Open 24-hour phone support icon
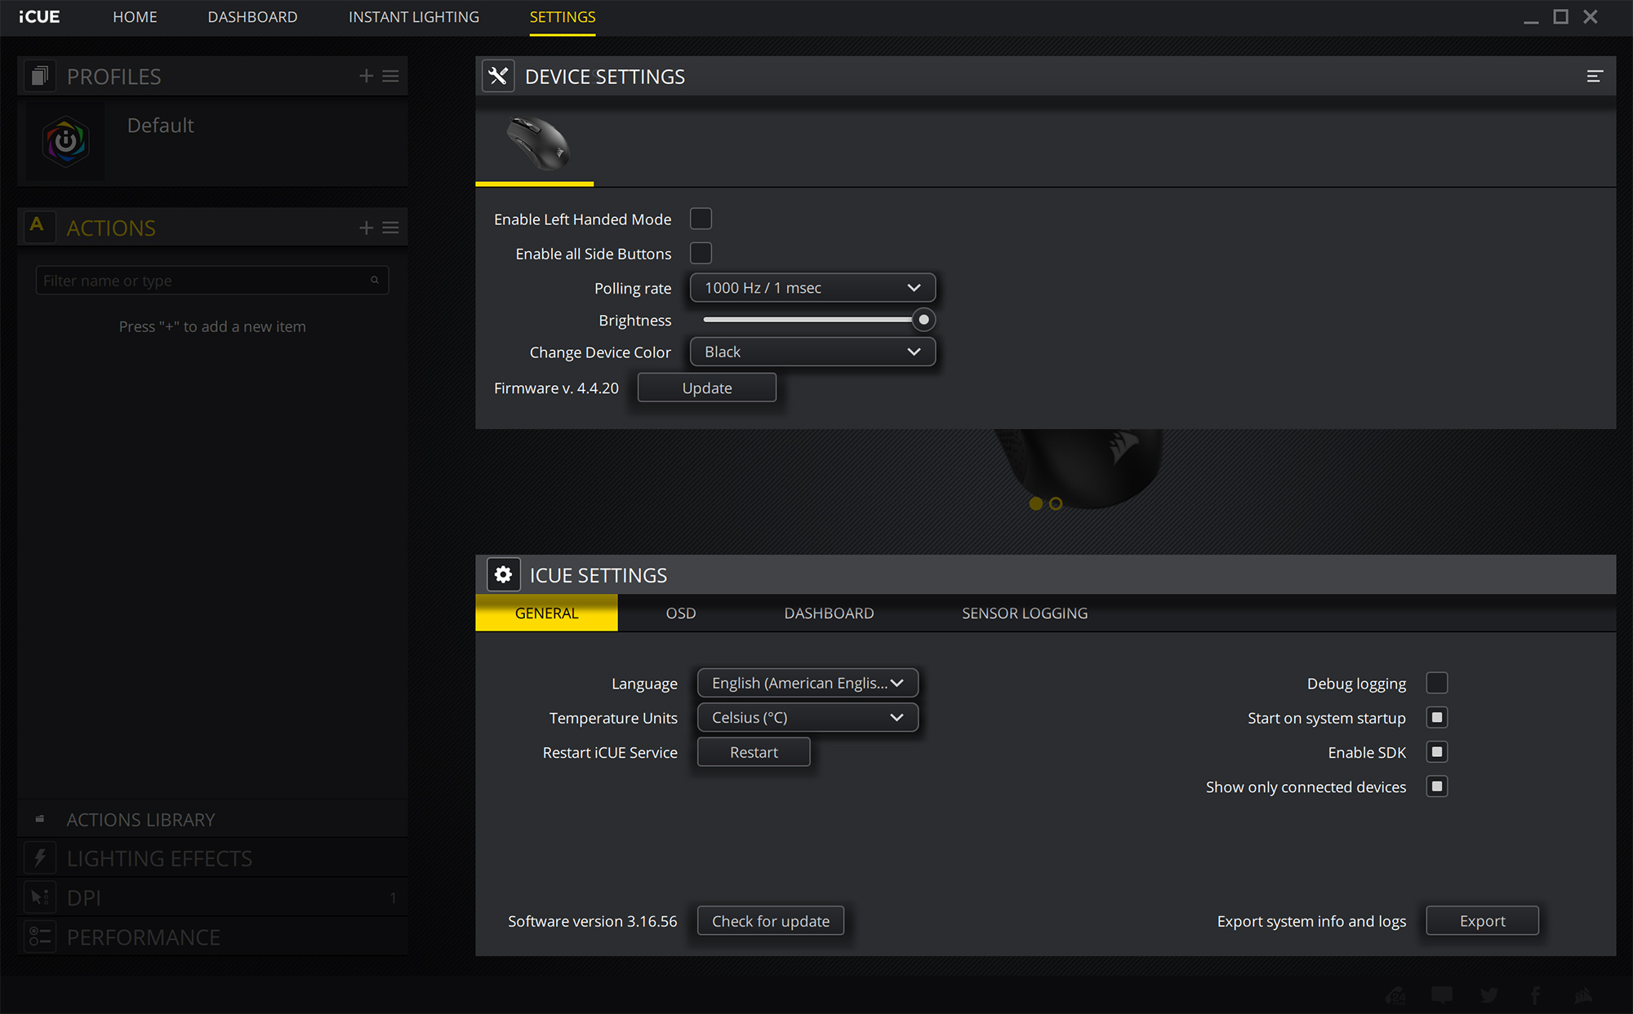The image size is (1633, 1014). point(1395,994)
